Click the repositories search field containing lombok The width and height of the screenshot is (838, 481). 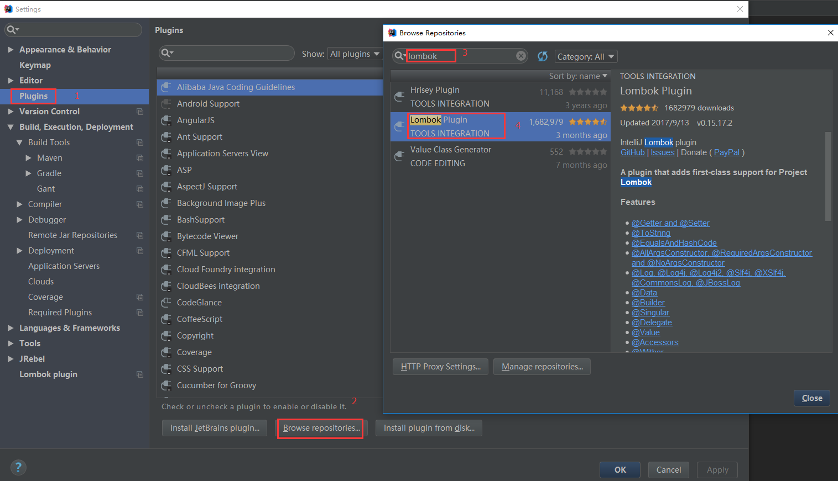(460, 56)
